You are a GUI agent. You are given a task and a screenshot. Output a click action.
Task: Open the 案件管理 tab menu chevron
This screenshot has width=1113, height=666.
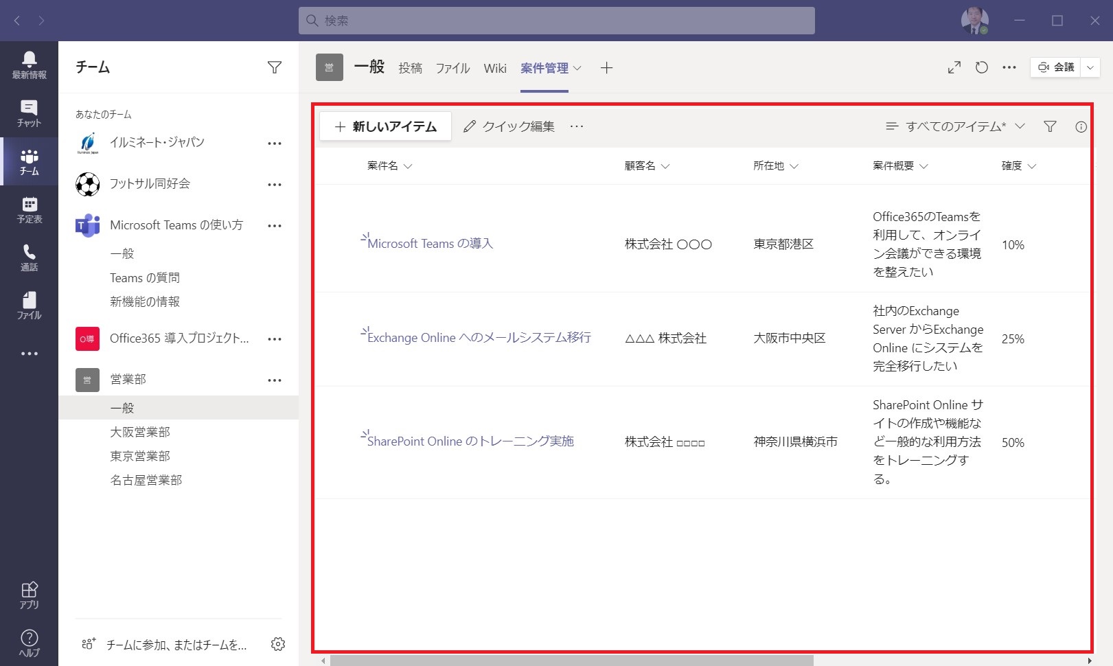tap(577, 68)
